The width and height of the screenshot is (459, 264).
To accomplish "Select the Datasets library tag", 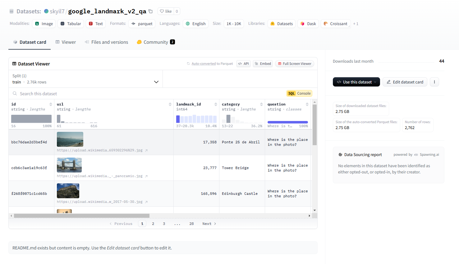I will (282, 24).
